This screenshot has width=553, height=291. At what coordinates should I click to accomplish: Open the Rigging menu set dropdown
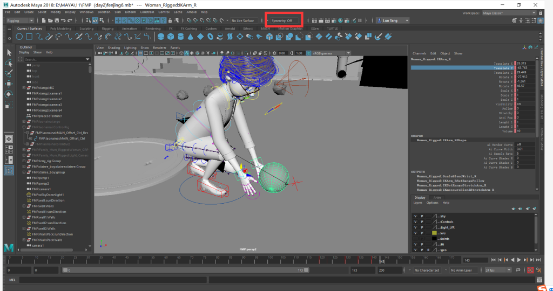point(20,20)
